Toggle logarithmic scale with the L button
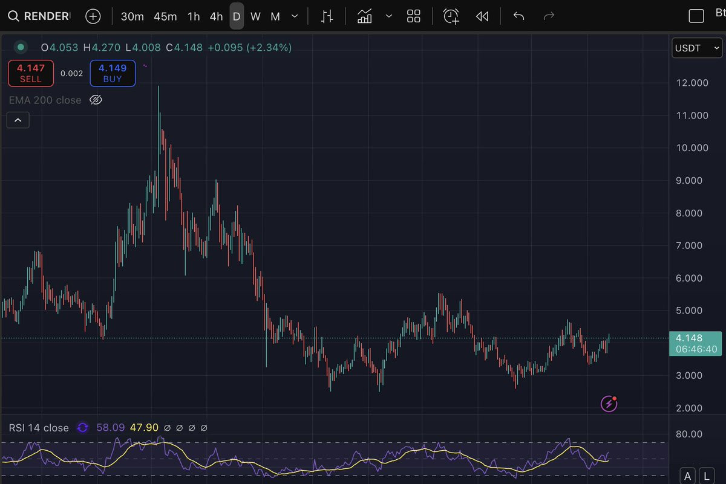 tap(705, 476)
